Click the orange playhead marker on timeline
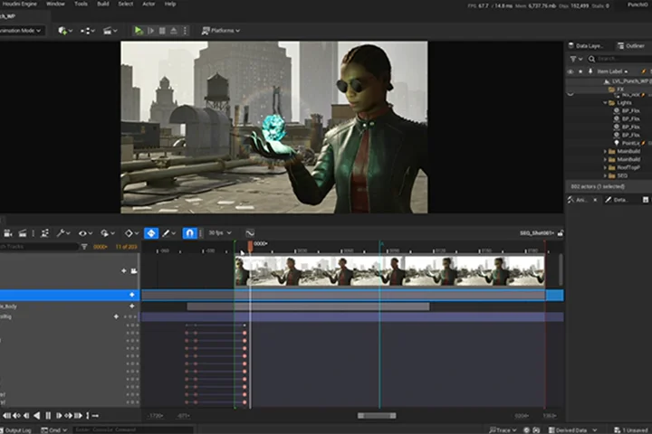Image resolution: width=652 pixels, height=434 pixels. [x=250, y=246]
